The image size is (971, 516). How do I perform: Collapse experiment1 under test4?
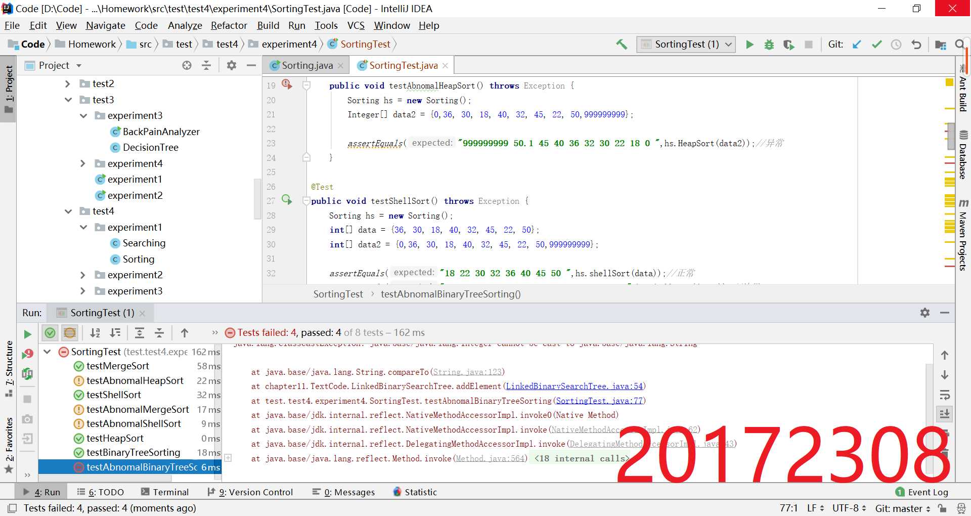(x=83, y=227)
